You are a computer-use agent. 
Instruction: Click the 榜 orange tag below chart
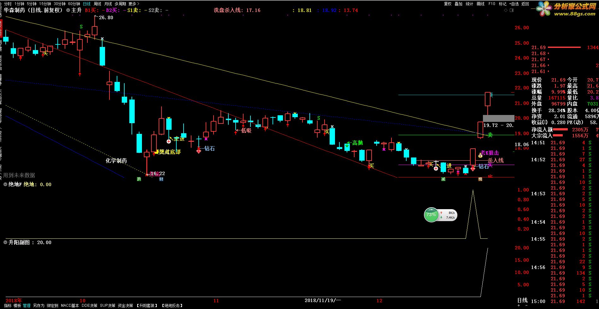(480, 179)
